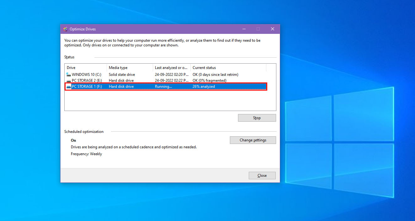Click the PC STORAGE 2 (E:) drive icon
The image size is (415, 221).
[68, 80]
